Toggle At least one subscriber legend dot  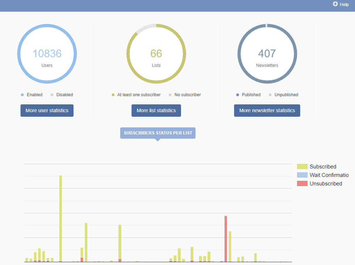[x=113, y=95]
